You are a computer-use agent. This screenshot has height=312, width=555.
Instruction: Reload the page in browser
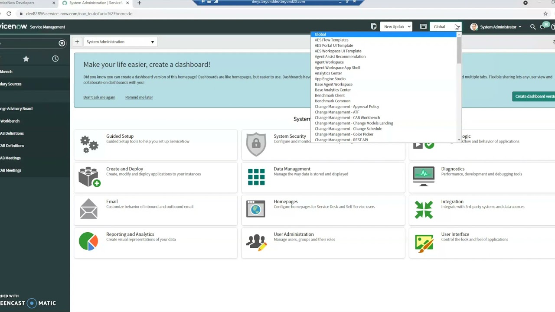tap(9, 13)
